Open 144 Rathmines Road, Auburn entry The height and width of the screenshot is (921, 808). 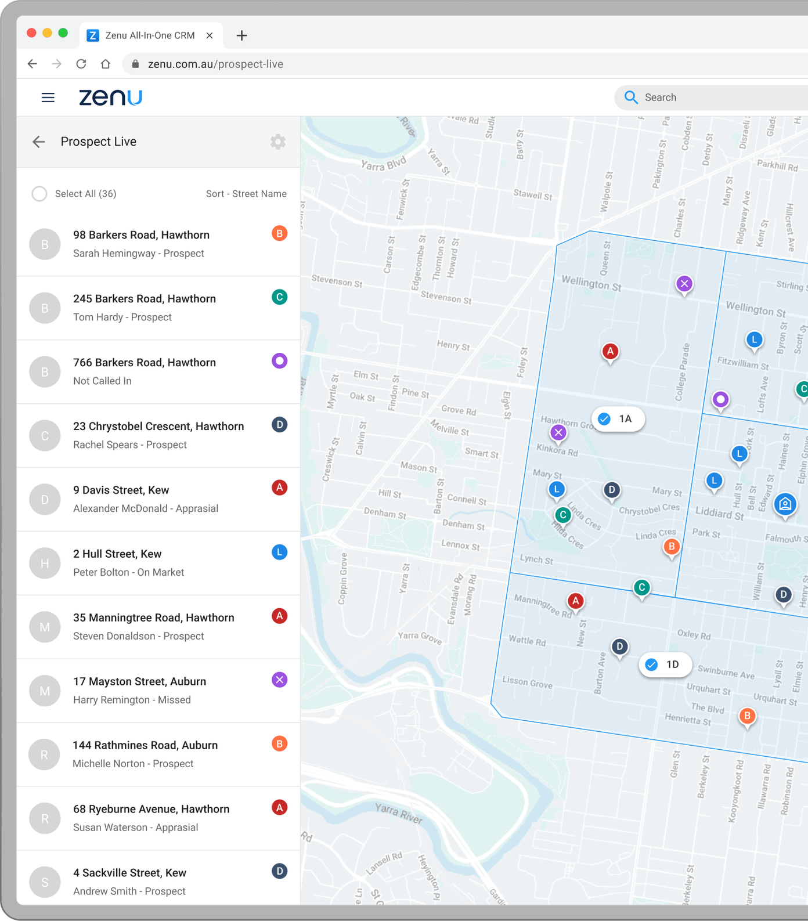[158, 754]
